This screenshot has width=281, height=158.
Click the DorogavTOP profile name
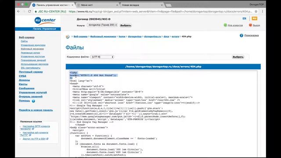point(256,4)
